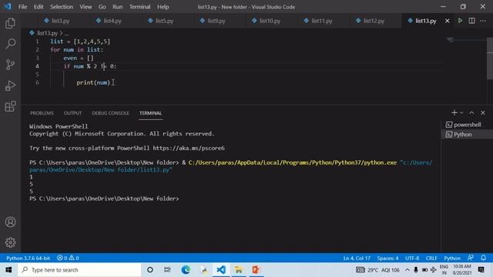
Task: Open File Explorer from taskbar
Action: pyautogui.click(x=239, y=270)
